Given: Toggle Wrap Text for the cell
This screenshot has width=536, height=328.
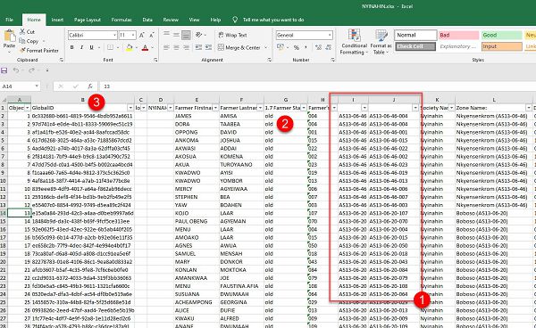Looking at the screenshot, I should [x=232, y=35].
